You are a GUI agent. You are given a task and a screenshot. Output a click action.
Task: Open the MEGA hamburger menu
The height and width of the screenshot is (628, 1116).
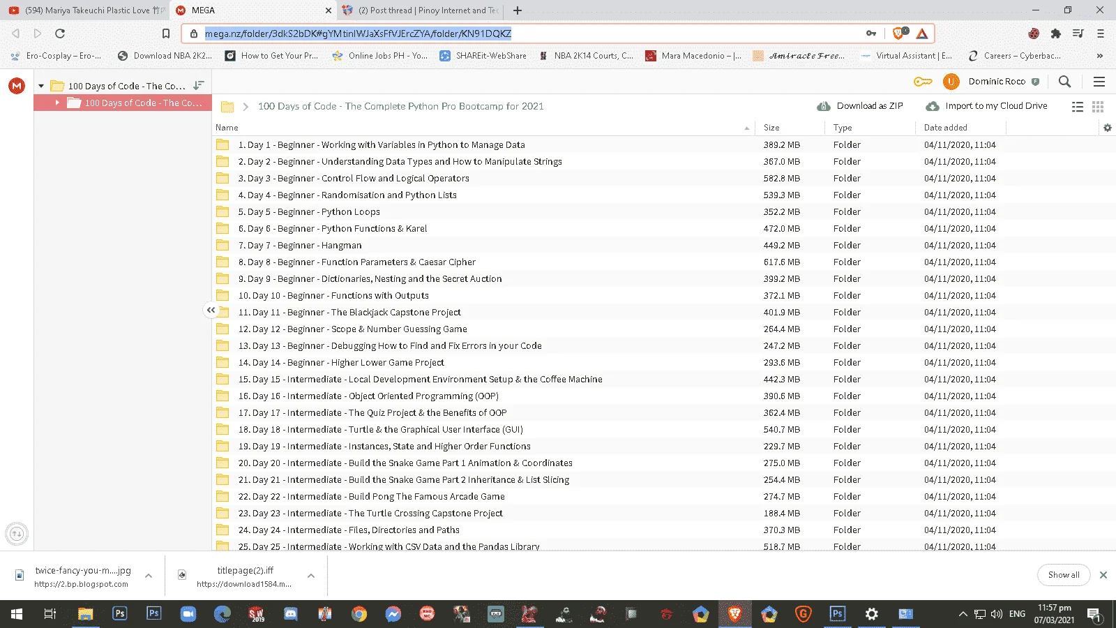(x=1099, y=82)
